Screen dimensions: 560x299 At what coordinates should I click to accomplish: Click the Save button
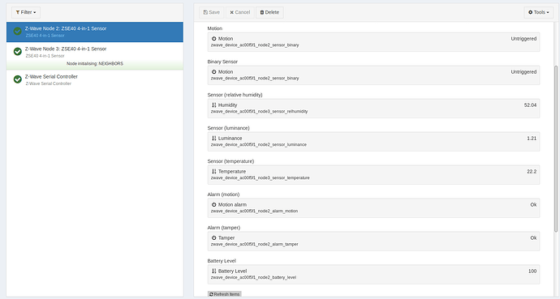tap(212, 12)
